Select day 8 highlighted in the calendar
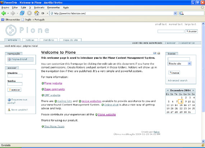Screen dimensions: 205x148 [181, 101]
